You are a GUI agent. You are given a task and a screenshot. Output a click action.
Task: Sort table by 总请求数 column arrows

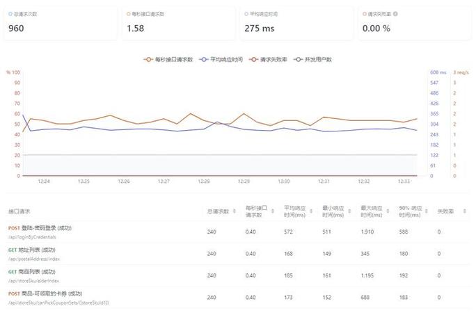[235, 211]
